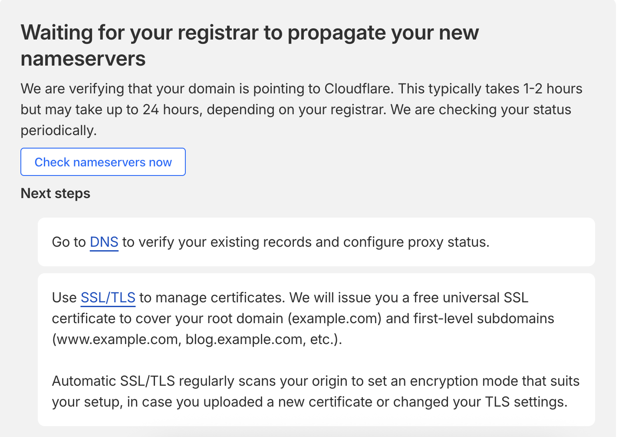Open the SSL/TLS link

pyautogui.click(x=108, y=298)
